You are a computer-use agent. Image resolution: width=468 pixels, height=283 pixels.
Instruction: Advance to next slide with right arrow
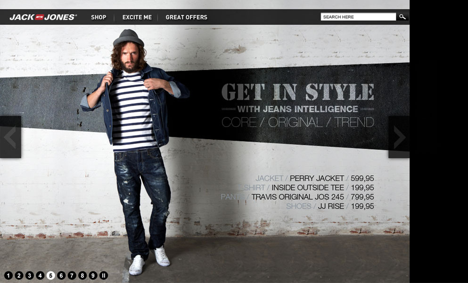click(399, 137)
